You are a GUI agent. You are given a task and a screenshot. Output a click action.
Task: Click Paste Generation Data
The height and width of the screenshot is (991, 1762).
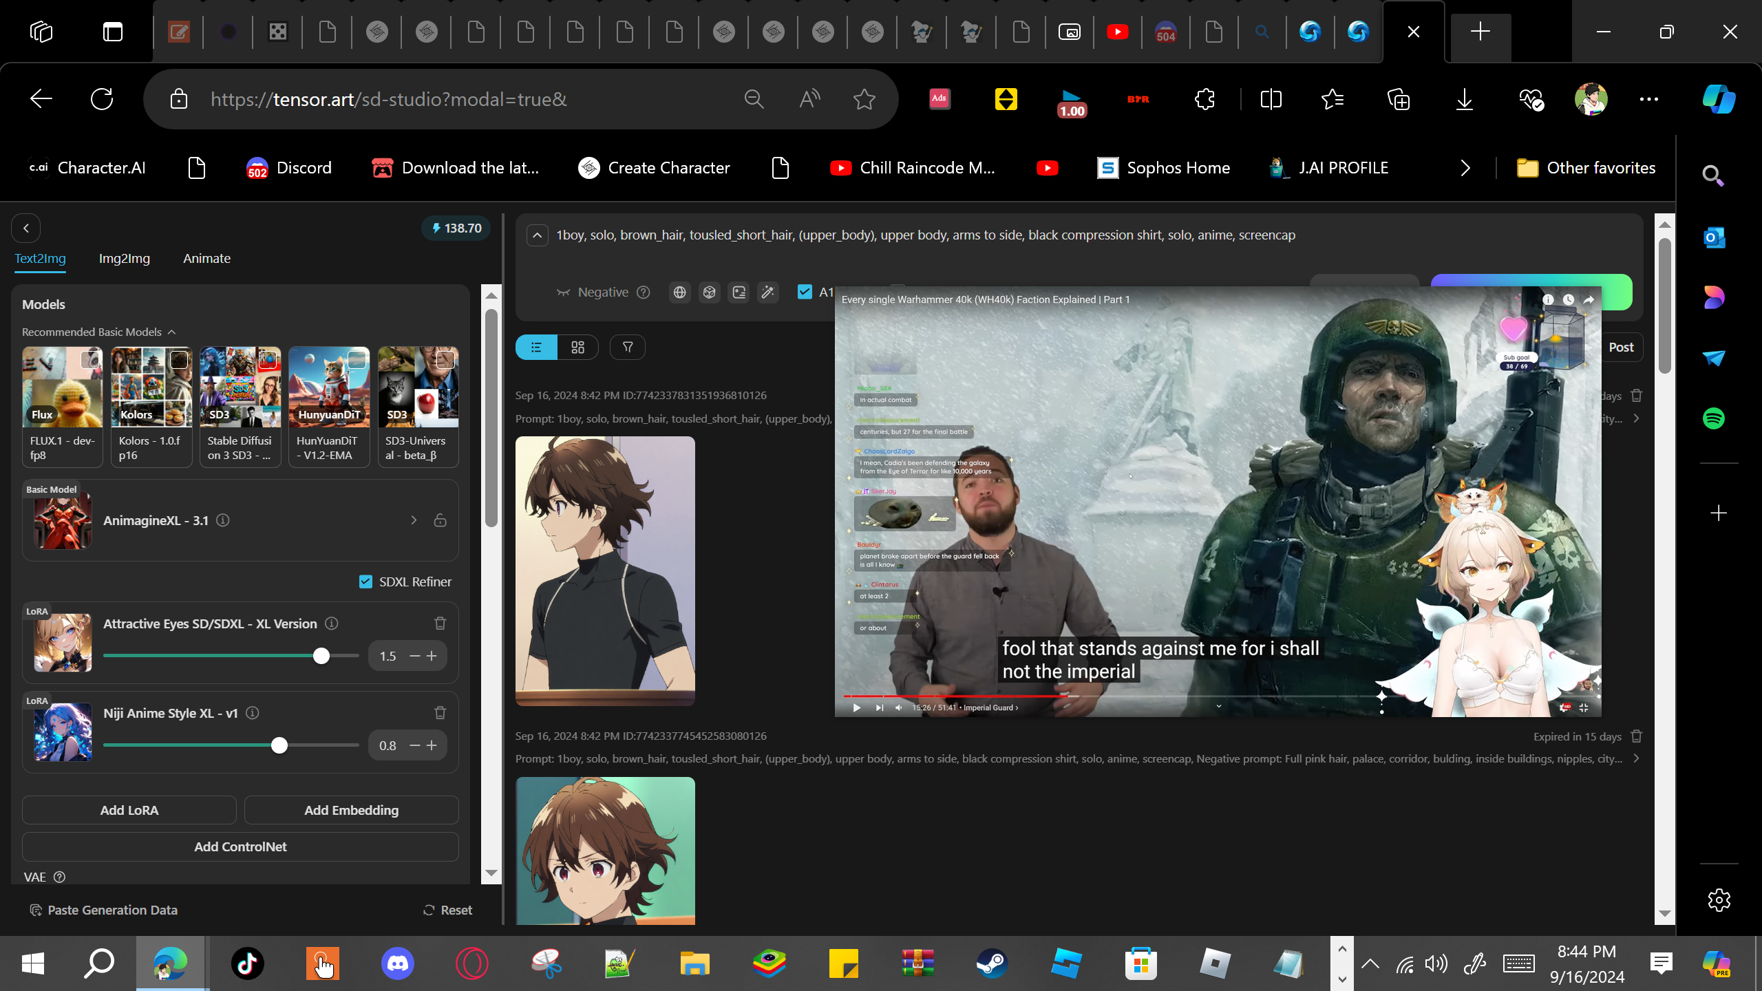(104, 910)
